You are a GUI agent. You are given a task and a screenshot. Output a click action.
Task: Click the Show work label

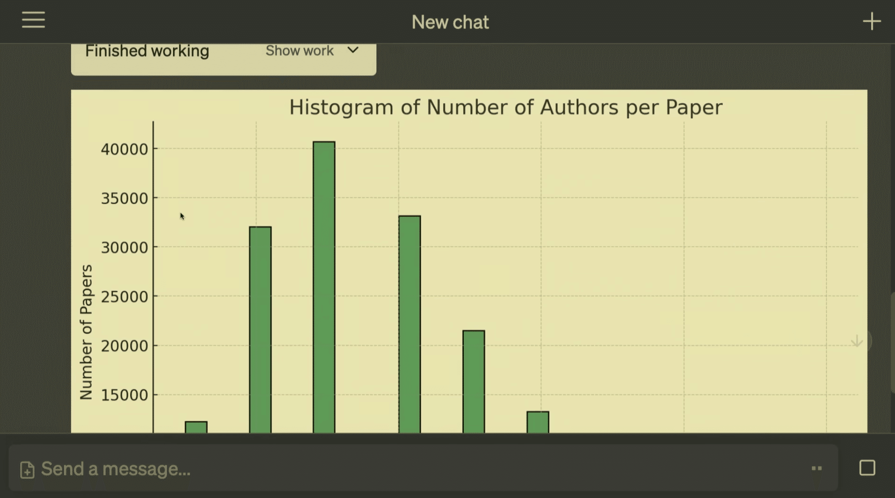pyautogui.click(x=299, y=51)
